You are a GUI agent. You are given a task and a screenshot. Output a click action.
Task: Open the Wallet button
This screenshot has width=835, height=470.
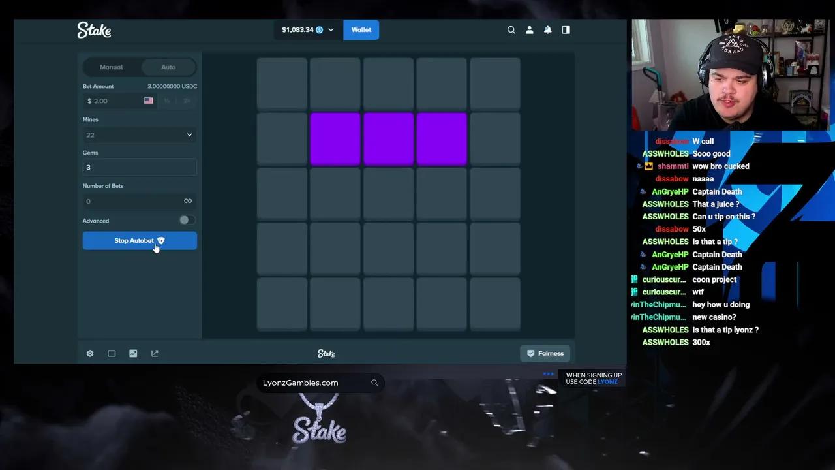click(x=361, y=30)
